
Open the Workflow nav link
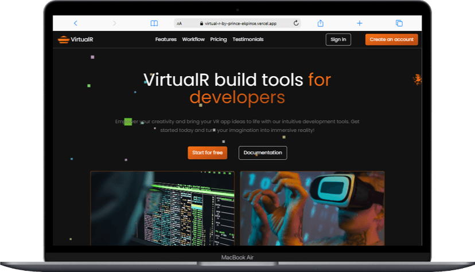pyautogui.click(x=193, y=40)
